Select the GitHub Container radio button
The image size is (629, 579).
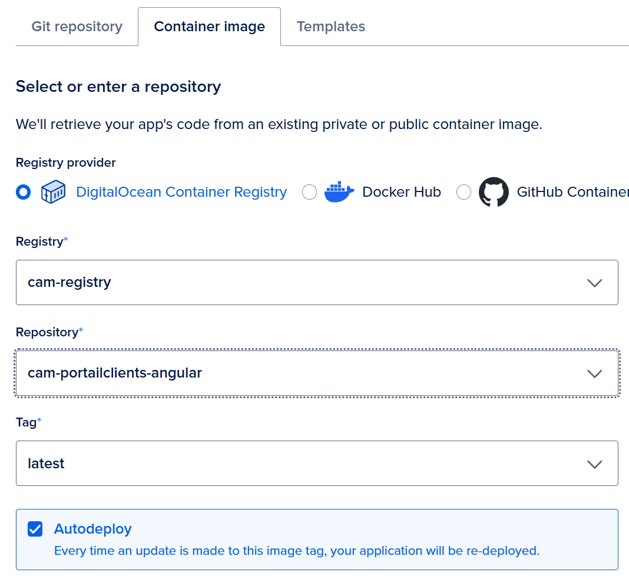[464, 192]
